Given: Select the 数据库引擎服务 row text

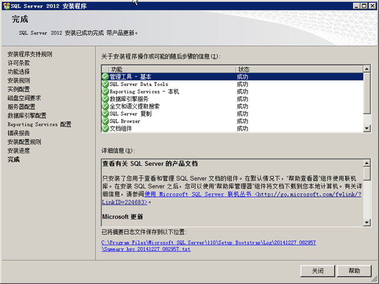Looking at the screenshot, I should [129, 99].
